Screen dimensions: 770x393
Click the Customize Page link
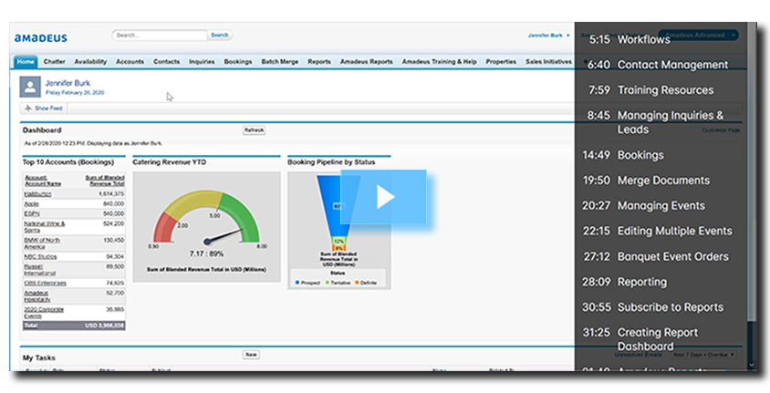click(721, 130)
